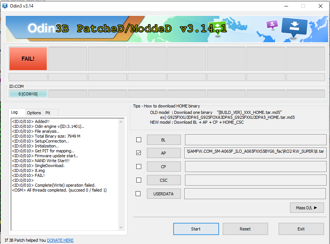Switch to the Options tab
Image resolution: width=330 pixels, height=244 pixels.
pos(34,113)
